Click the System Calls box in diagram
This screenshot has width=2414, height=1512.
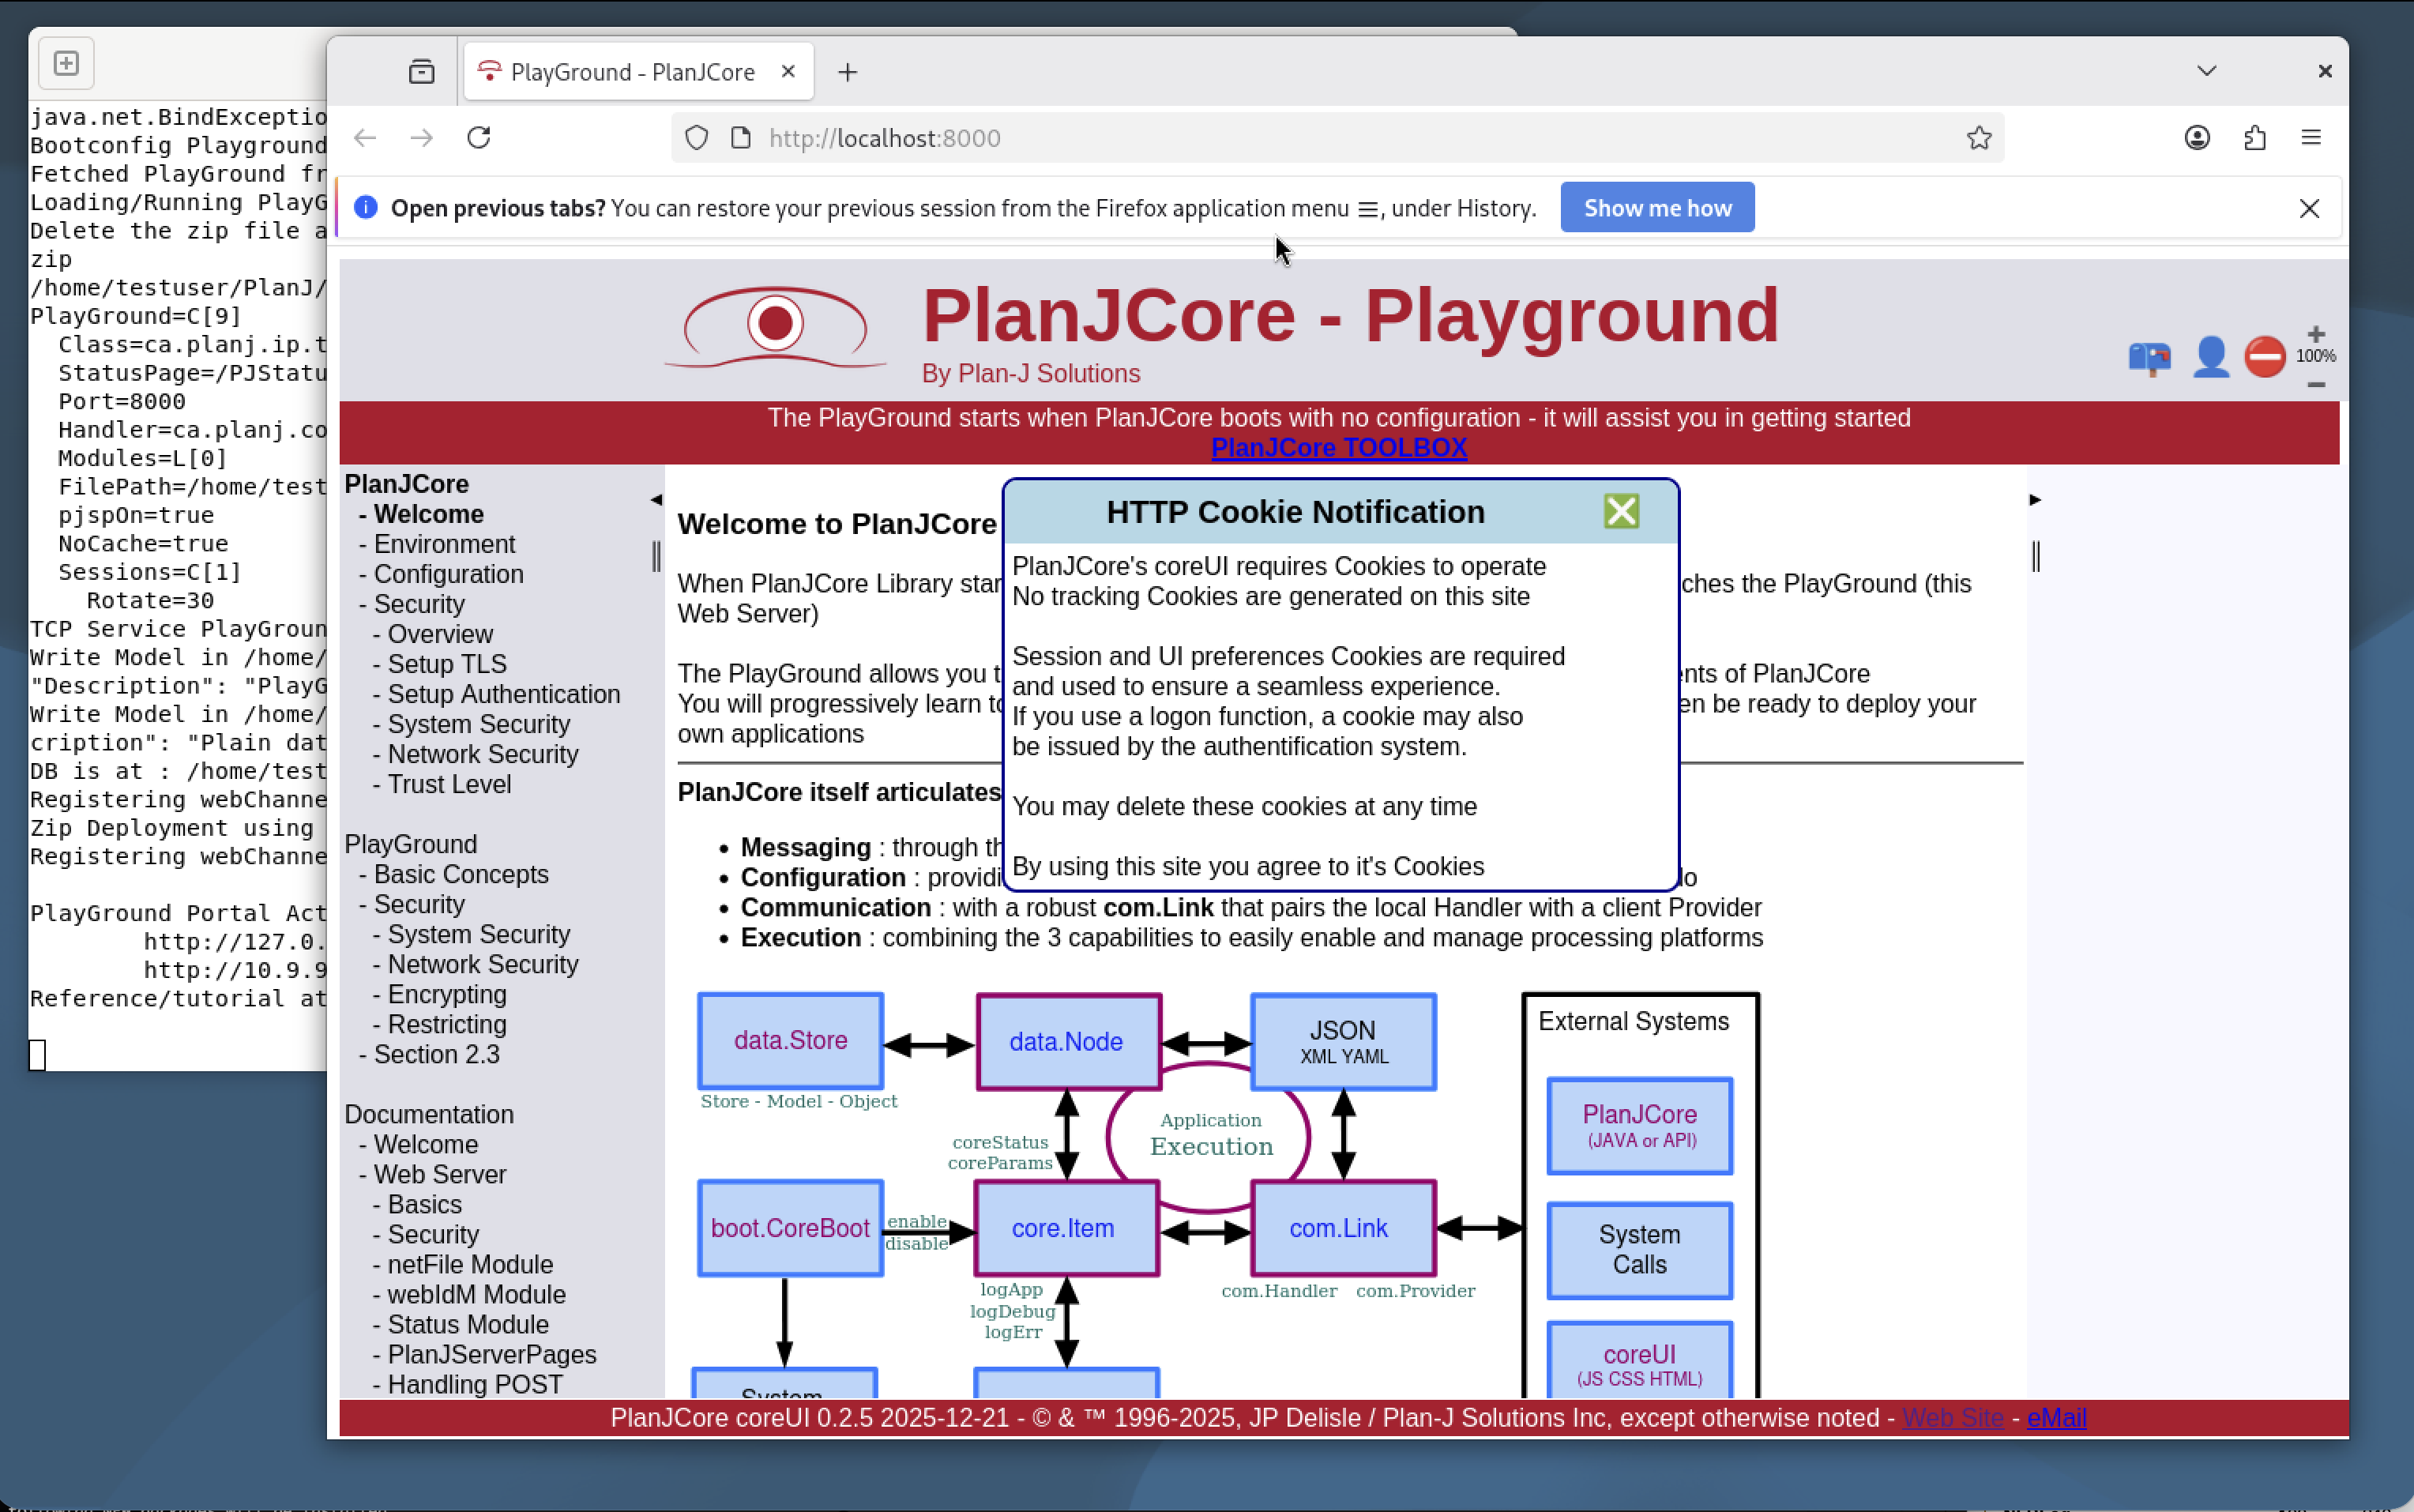coord(1639,1250)
